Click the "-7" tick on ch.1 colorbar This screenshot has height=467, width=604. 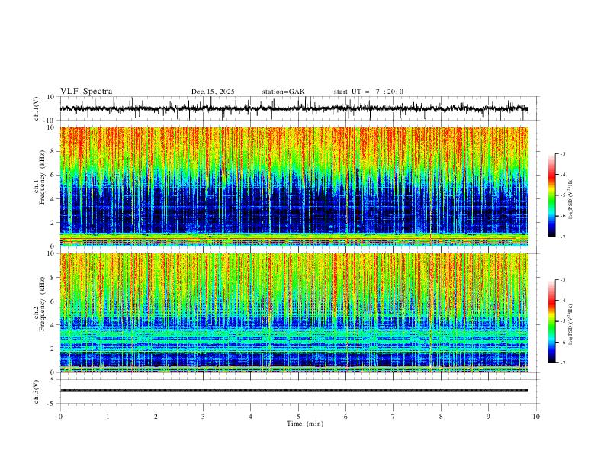562,237
